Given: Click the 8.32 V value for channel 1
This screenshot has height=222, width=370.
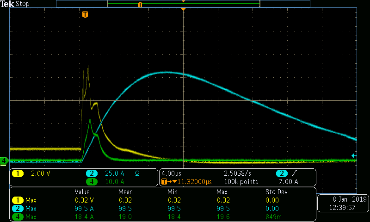Looking at the screenshot, I should (x=84, y=200).
